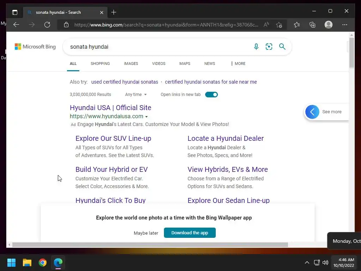The height and width of the screenshot is (271, 361).
Task: Go to Microsoft Bing home logo
Action: click(35, 47)
